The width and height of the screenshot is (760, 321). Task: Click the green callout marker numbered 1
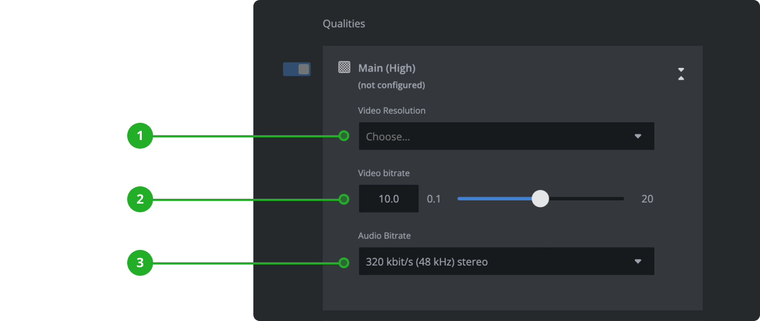click(140, 136)
